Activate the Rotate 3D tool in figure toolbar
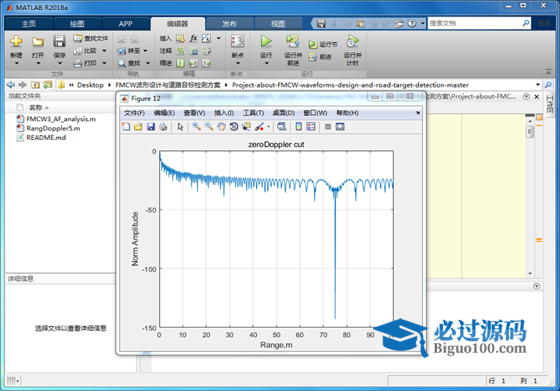 coord(233,127)
